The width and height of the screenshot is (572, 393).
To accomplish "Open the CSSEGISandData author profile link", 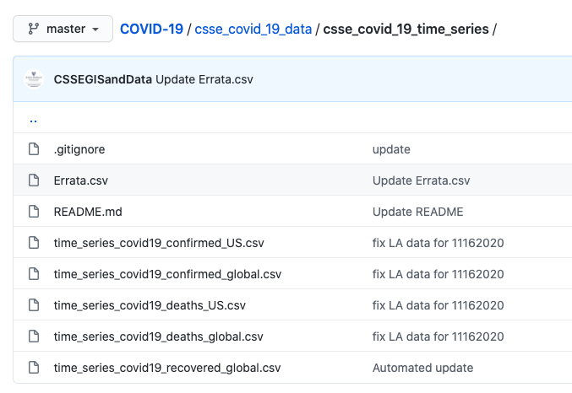I will 102,79.
